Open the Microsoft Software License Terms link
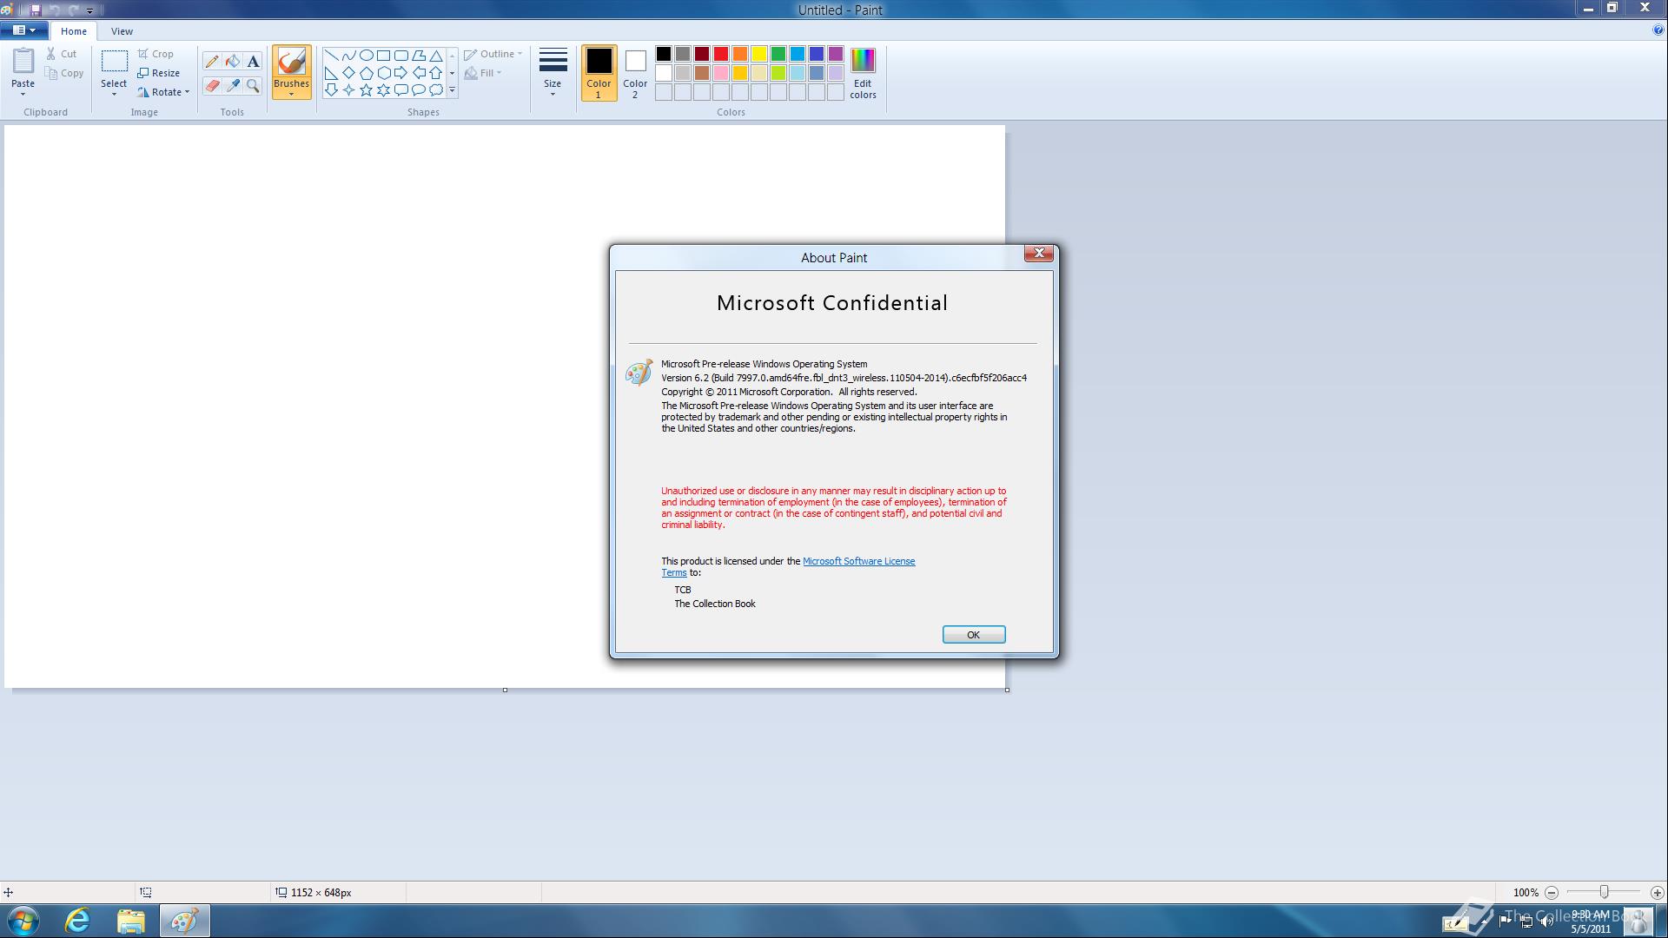Viewport: 1668px width, 938px height. (858, 561)
